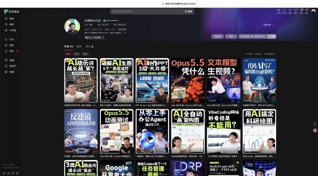Open 推荐 in the left sidebar
318x176 pixels.
[x=10, y=24]
